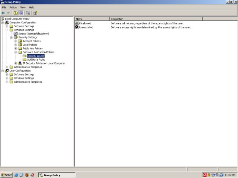
Task: Launch Firefox from the Quick Launch bar
Action: (x=27, y=175)
